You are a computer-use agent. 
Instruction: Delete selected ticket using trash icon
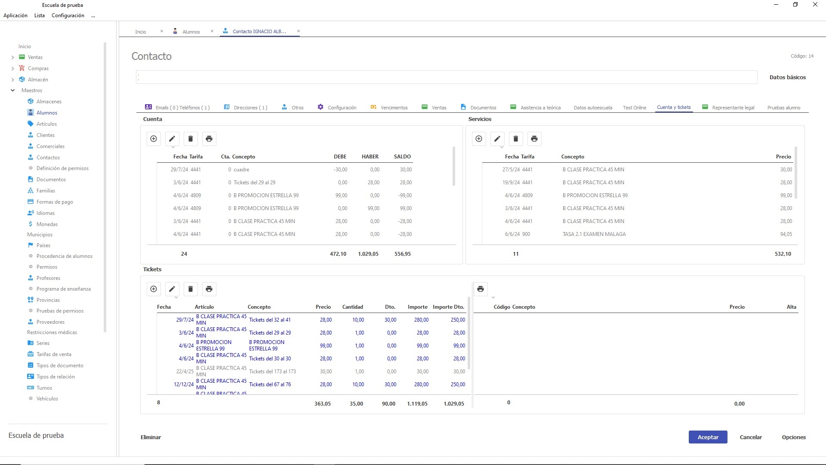click(x=191, y=289)
